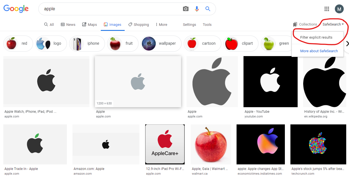
Task: Switch to the News tab
Action: (x=68, y=24)
